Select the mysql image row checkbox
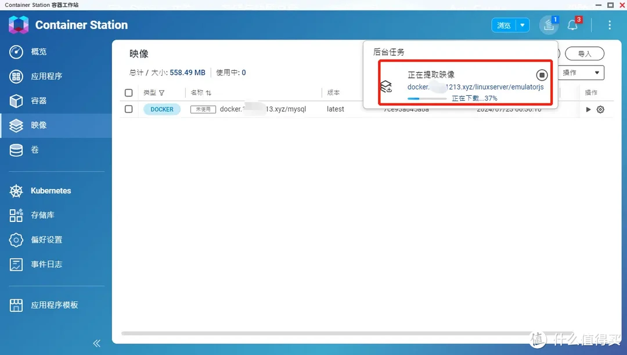 (128, 109)
